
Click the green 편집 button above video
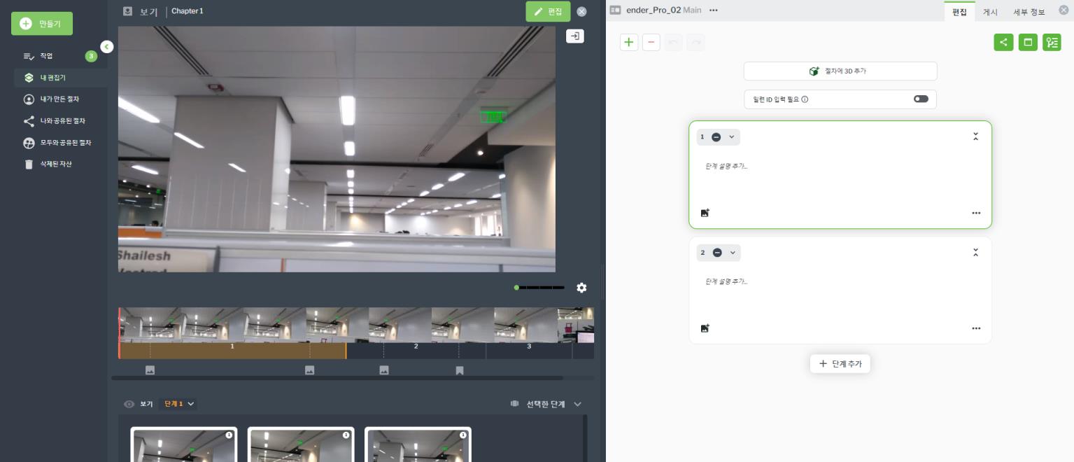[x=548, y=11]
